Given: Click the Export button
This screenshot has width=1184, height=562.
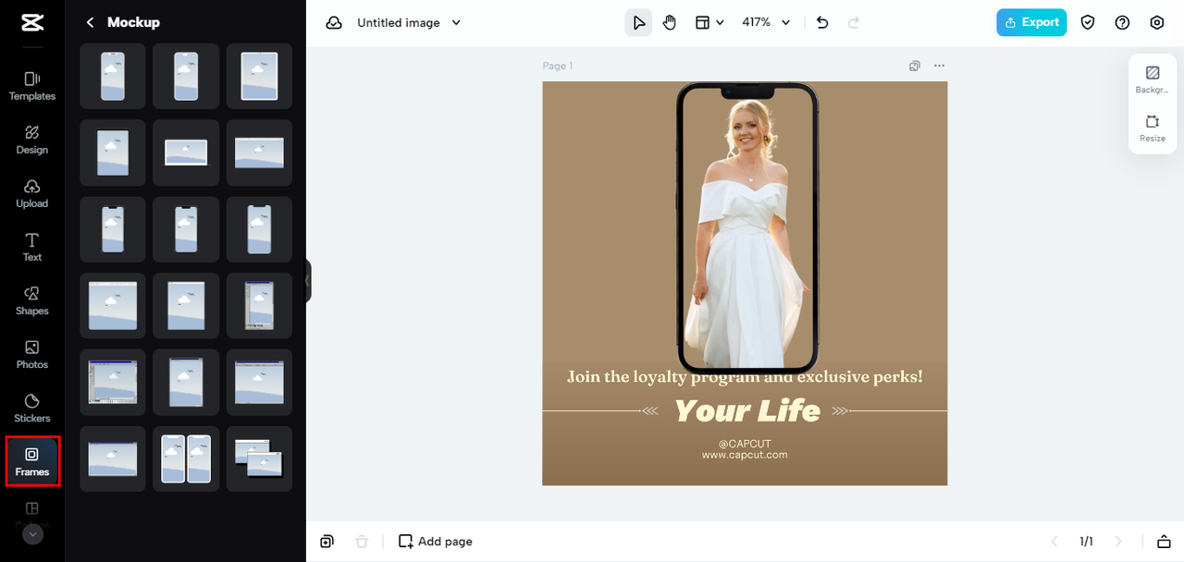Looking at the screenshot, I should 1031,22.
